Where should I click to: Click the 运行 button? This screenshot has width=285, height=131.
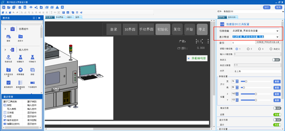coord(267,7)
